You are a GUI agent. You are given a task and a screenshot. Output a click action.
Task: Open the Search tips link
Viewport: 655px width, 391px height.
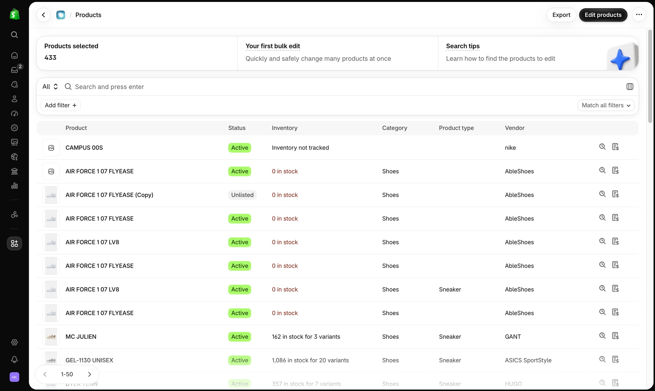coord(463,46)
